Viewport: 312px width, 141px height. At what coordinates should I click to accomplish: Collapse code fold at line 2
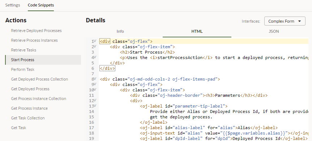point(95,46)
